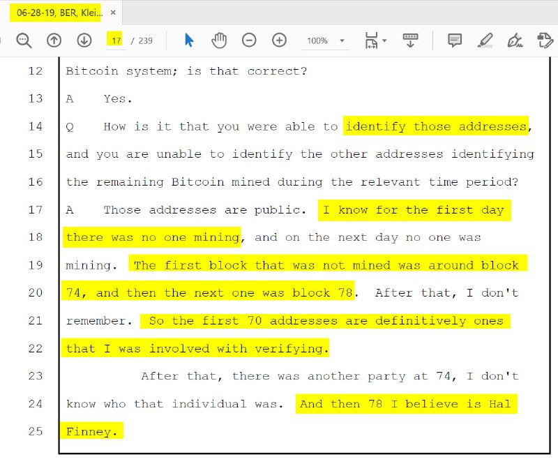The height and width of the screenshot is (464, 558).
Task: Activate the selection arrow tool
Action: click(189, 40)
